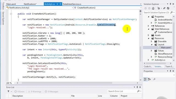
Task: Close the Activity1.cs tab
Action: coord(61,4)
